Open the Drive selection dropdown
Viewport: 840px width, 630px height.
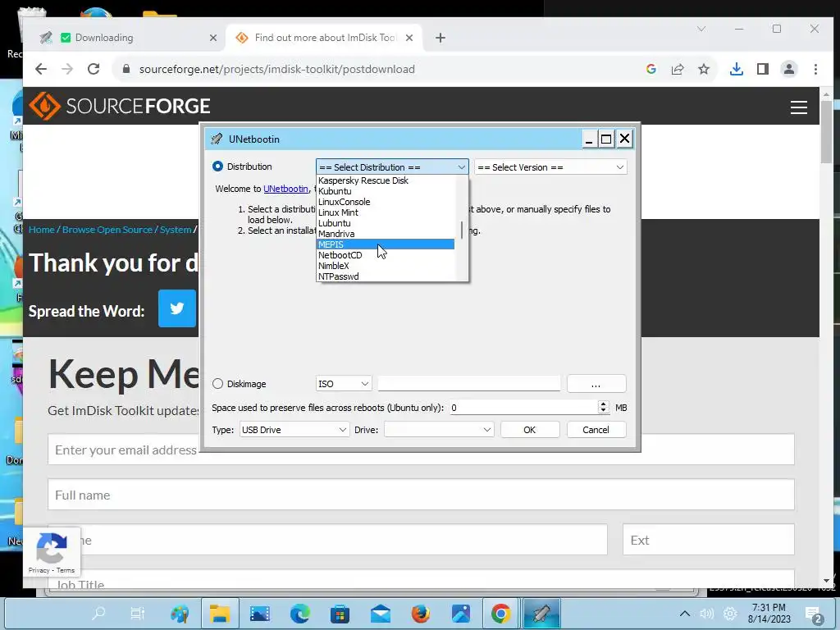439,430
